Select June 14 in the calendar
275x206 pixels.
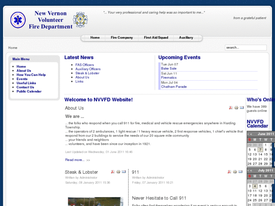pyautogui.click(x=260, y=155)
